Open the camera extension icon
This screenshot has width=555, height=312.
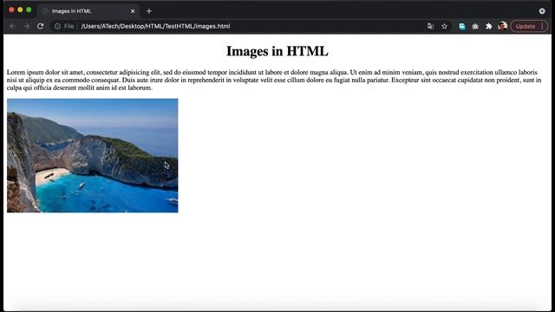475,26
